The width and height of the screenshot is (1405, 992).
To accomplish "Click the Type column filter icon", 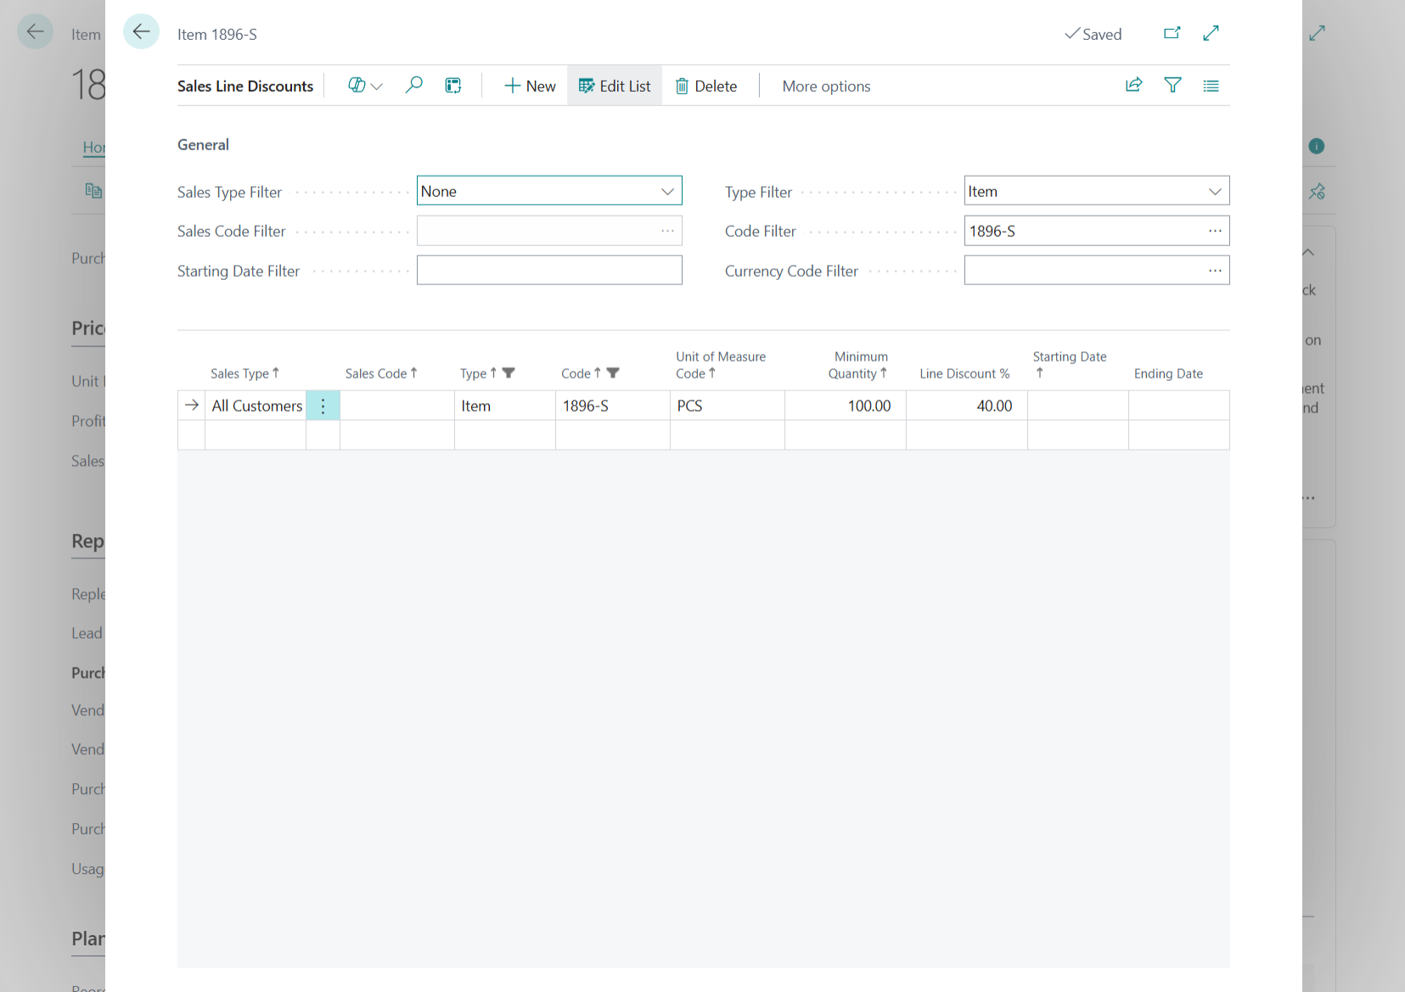I will click(x=509, y=373).
